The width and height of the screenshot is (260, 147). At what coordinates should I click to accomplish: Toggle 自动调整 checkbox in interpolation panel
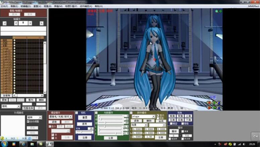pyautogui.click(x=28, y=121)
